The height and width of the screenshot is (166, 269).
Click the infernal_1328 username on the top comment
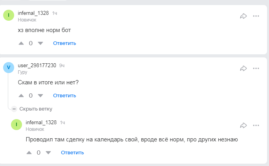click(x=33, y=13)
